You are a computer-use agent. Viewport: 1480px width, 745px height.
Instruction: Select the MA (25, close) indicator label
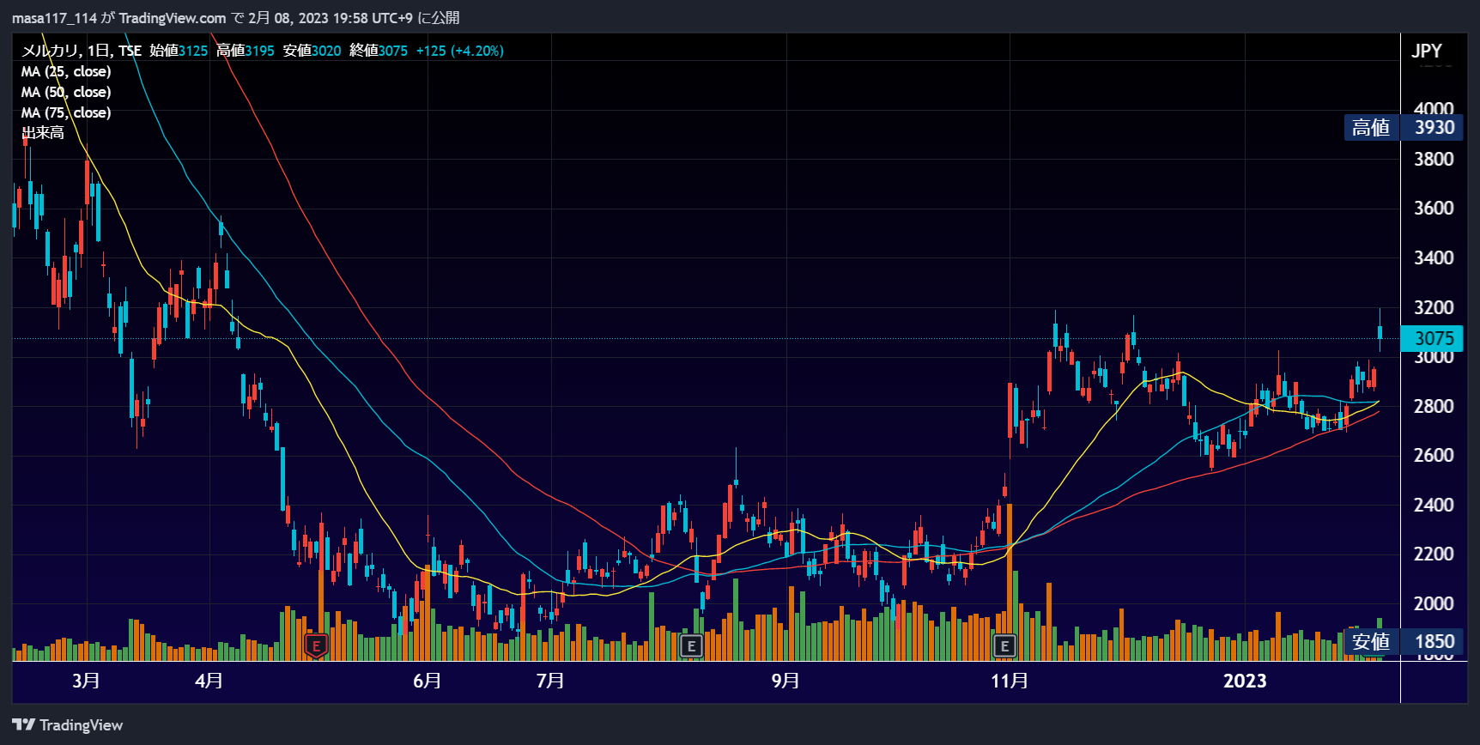tap(66, 71)
